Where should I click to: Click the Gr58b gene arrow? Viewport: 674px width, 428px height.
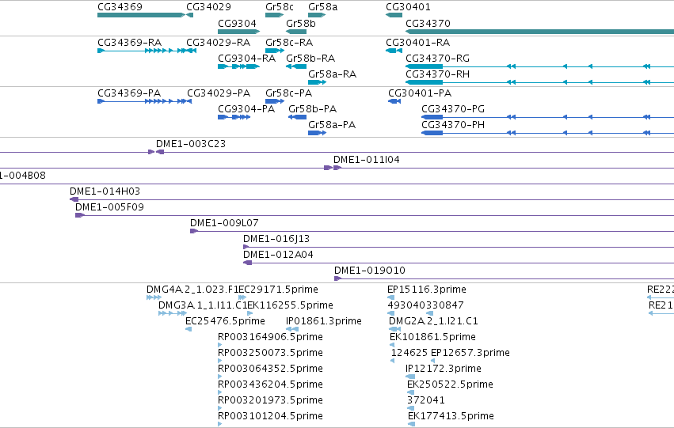point(296,32)
